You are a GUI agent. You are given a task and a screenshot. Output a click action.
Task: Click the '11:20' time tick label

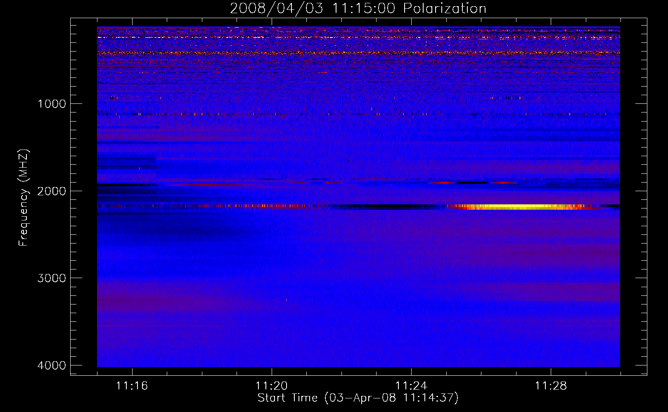[x=272, y=386]
